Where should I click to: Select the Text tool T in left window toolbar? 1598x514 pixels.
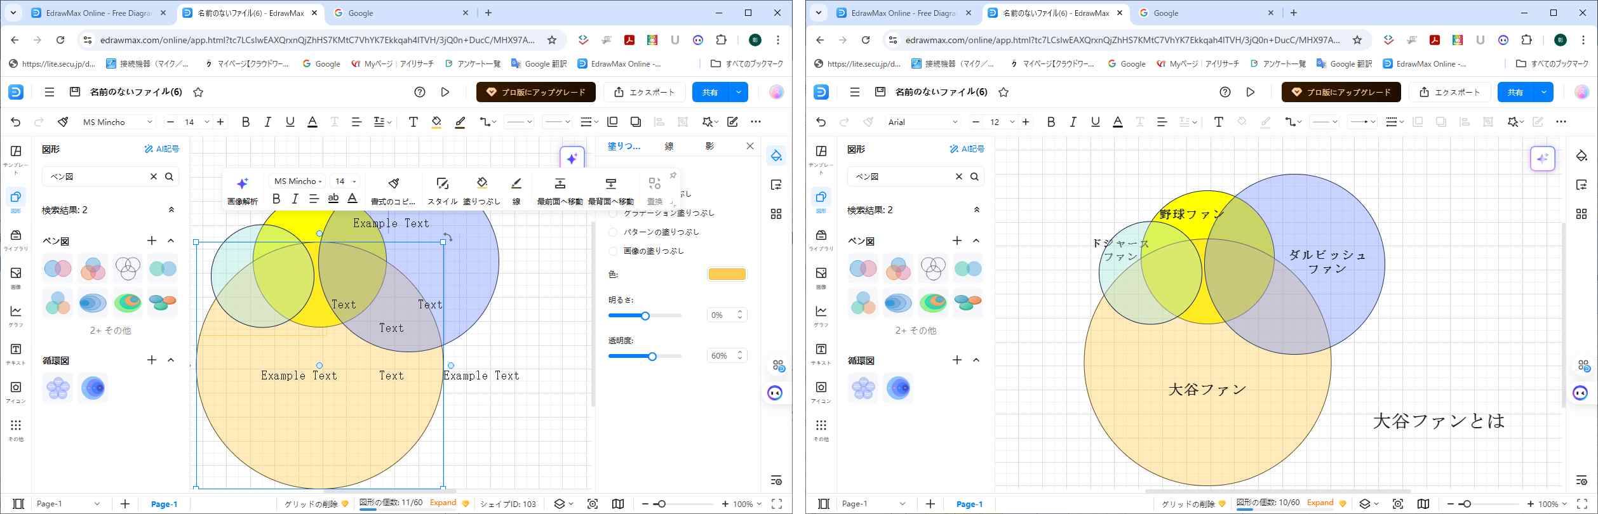point(413,122)
